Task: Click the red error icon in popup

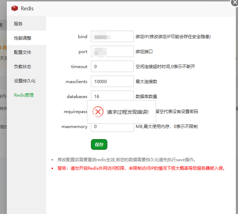Action: [98, 112]
